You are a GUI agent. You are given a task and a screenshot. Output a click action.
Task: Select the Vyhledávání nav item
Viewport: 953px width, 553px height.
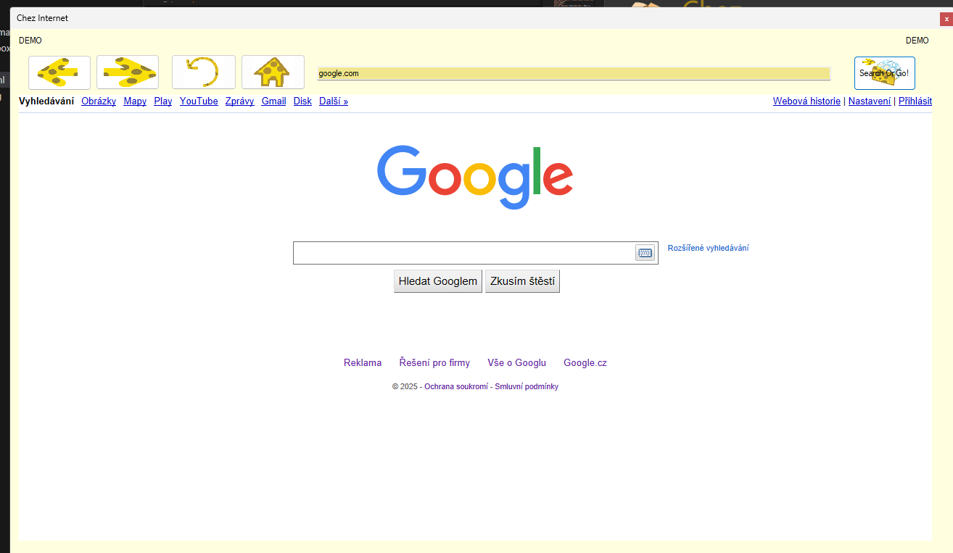tap(46, 101)
